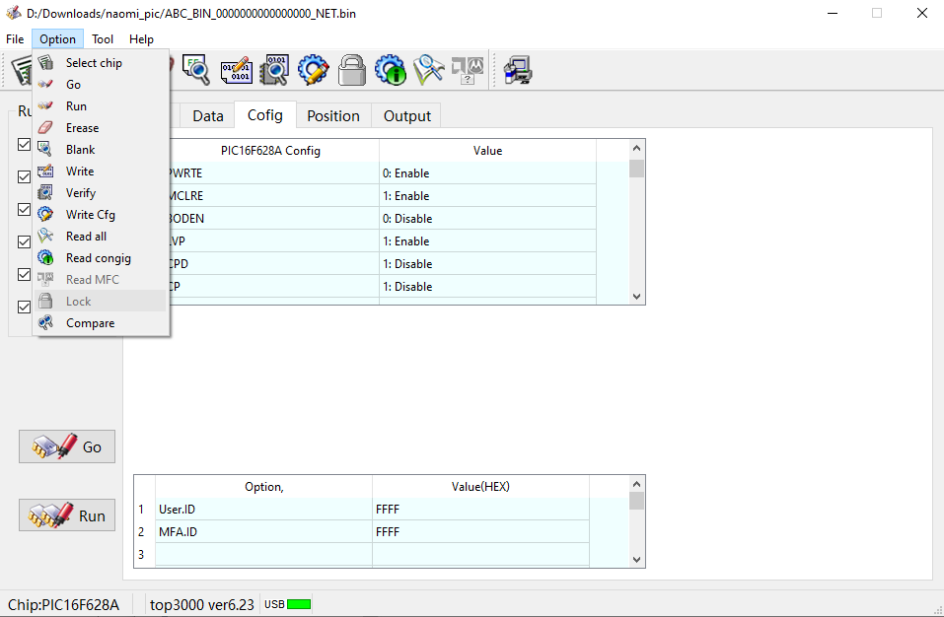
Task: Click the blank check toolbar icon (FF magnifier)
Action: [195, 70]
